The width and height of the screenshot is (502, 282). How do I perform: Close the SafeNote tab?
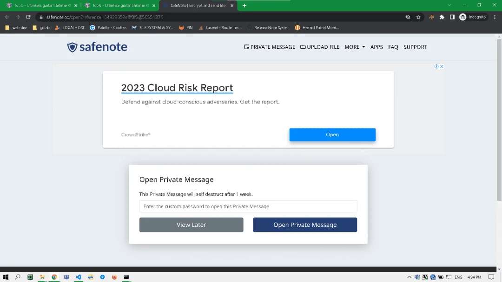pos(232,6)
